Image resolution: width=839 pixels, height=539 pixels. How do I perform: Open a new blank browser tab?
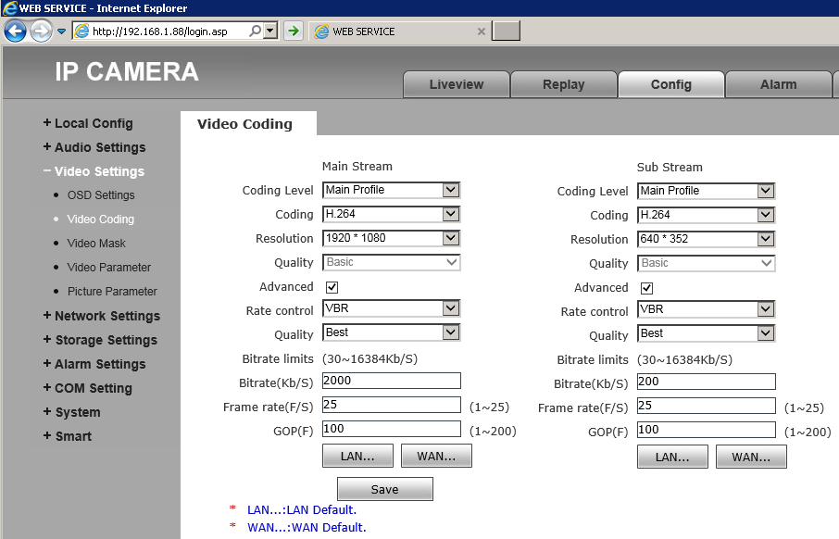(x=506, y=31)
